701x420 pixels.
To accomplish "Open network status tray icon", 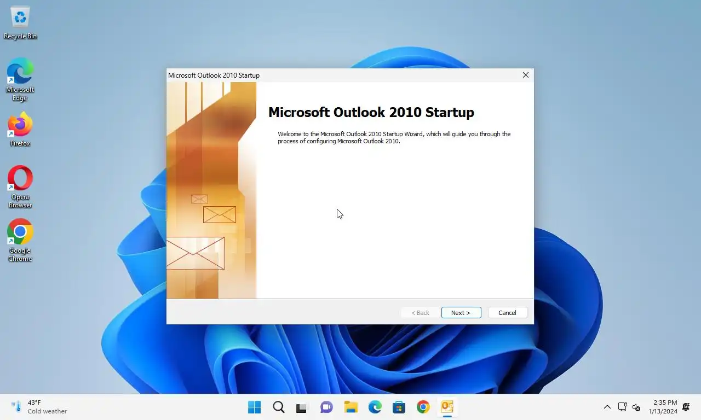I will (x=622, y=407).
